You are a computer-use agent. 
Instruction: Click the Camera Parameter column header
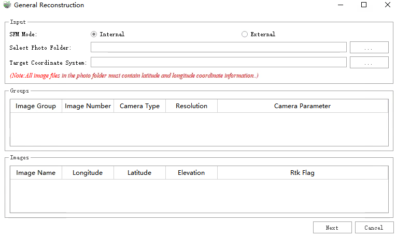[x=303, y=106]
